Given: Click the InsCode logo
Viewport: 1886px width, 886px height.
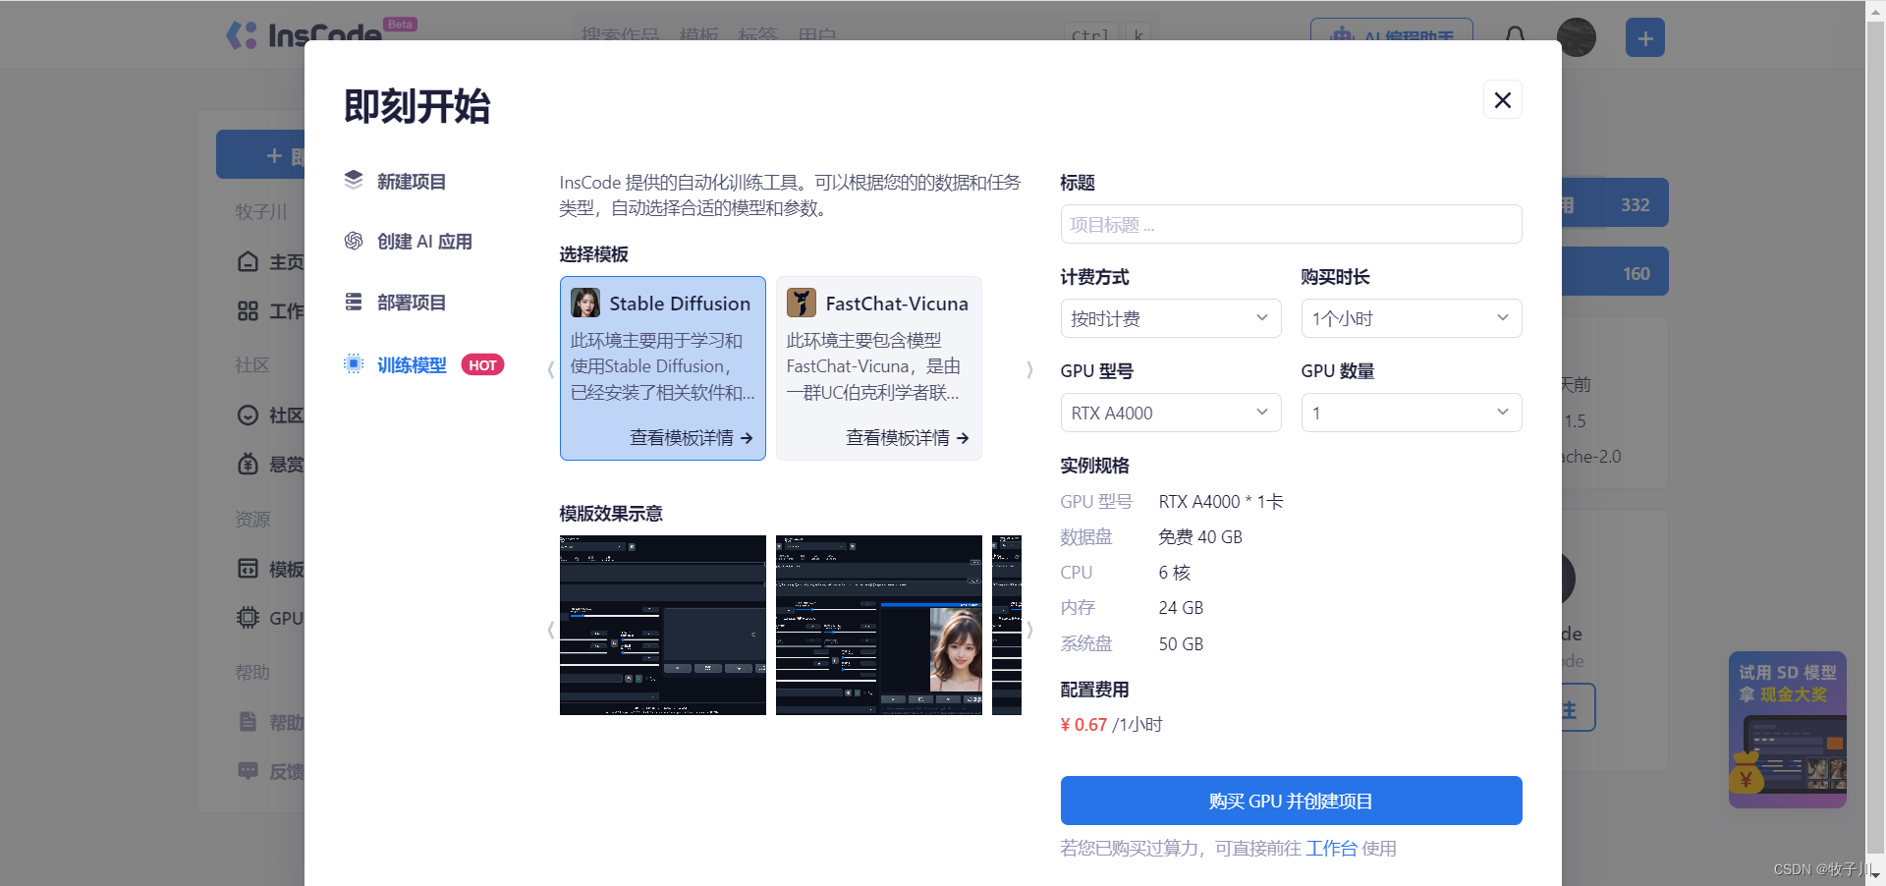Looking at the screenshot, I should [305, 35].
